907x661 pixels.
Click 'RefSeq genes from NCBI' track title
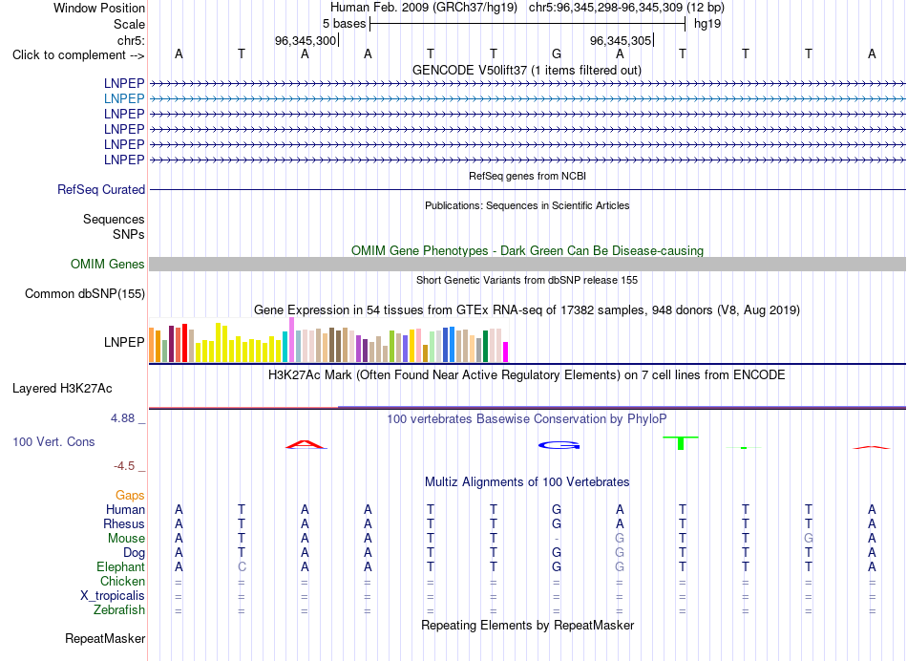pyautogui.click(x=527, y=176)
